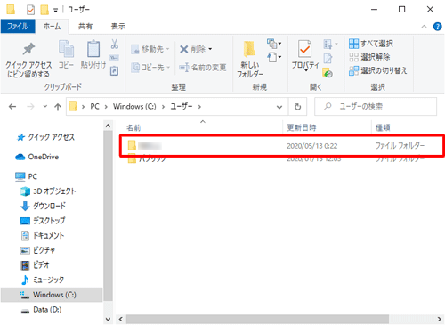Viewport: 445px width, 325px height.
Task: Click horizontal scrollbar right arrow
Action: click(440, 320)
